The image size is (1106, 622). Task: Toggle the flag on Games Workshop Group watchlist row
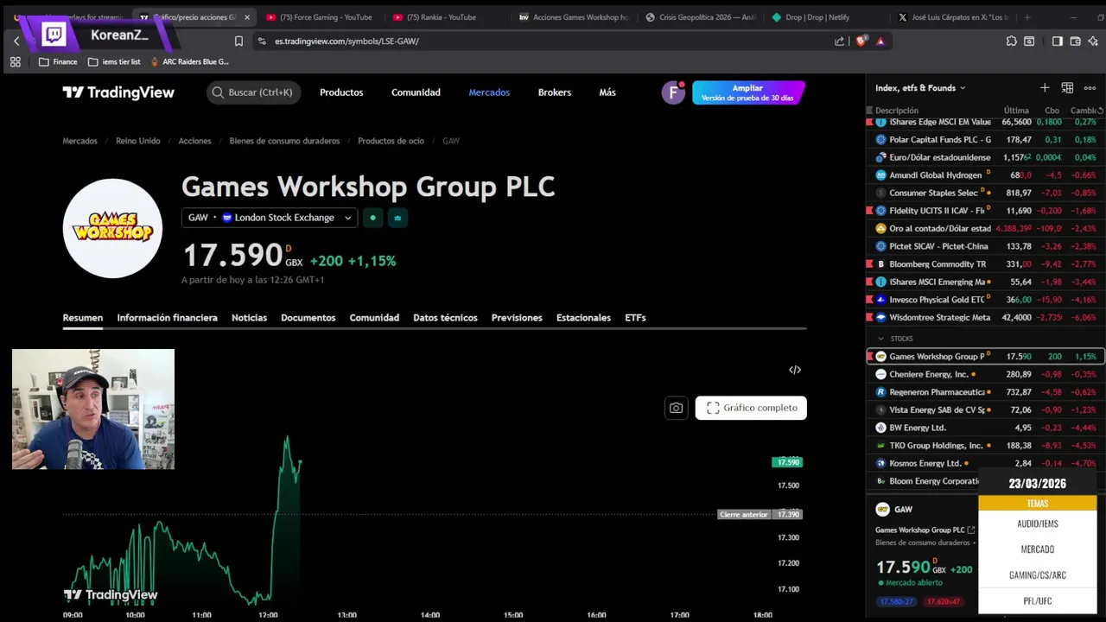tap(870, 357)
